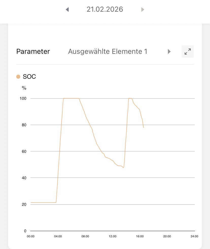Click the 60 value on the percent axis
The image size is (210, 249).
point(24,152)
